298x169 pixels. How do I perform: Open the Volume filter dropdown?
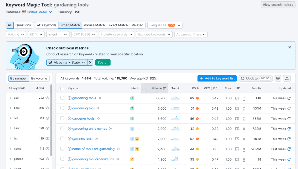coord(16,34)
